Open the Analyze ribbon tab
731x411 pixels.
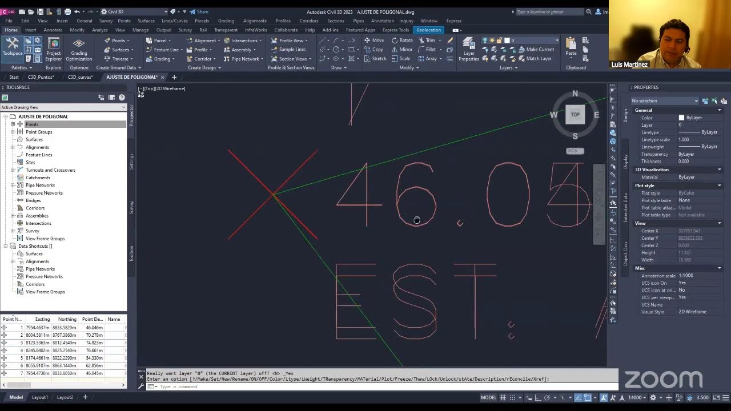99,30
